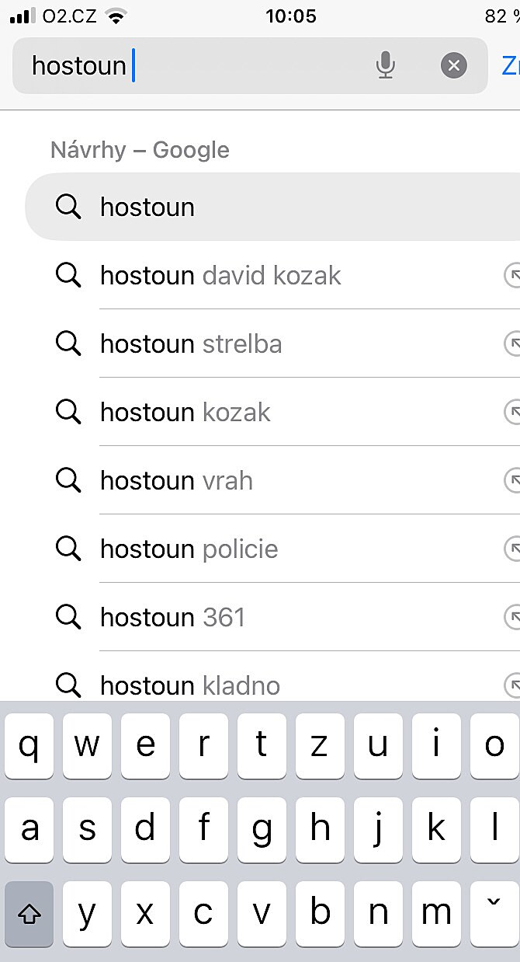Tap arrow icon beside 'hostoun vrah'
This screenshot has height=962, width=520.
click(512, 481)
